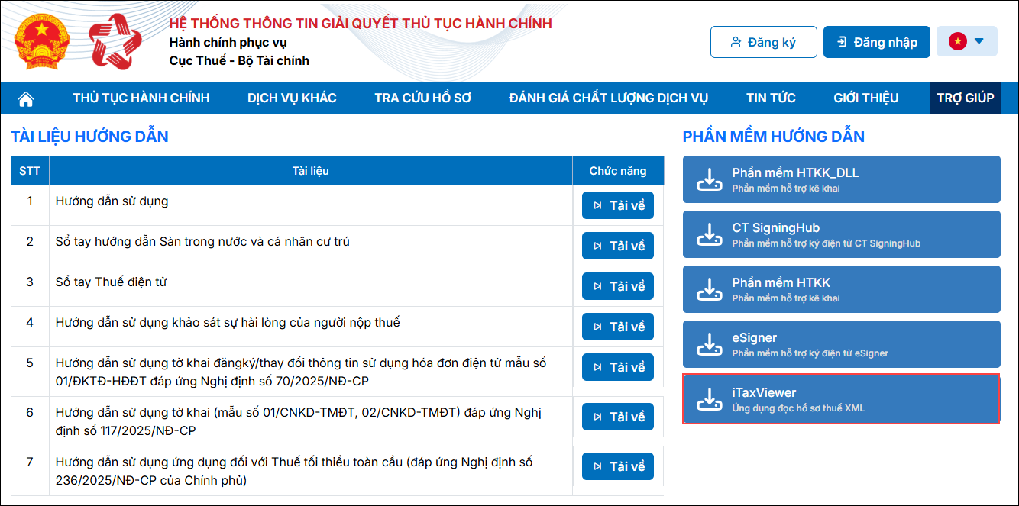Download iTaxViewer application
The image size is (1019, 506).
(x=842, y=399)
